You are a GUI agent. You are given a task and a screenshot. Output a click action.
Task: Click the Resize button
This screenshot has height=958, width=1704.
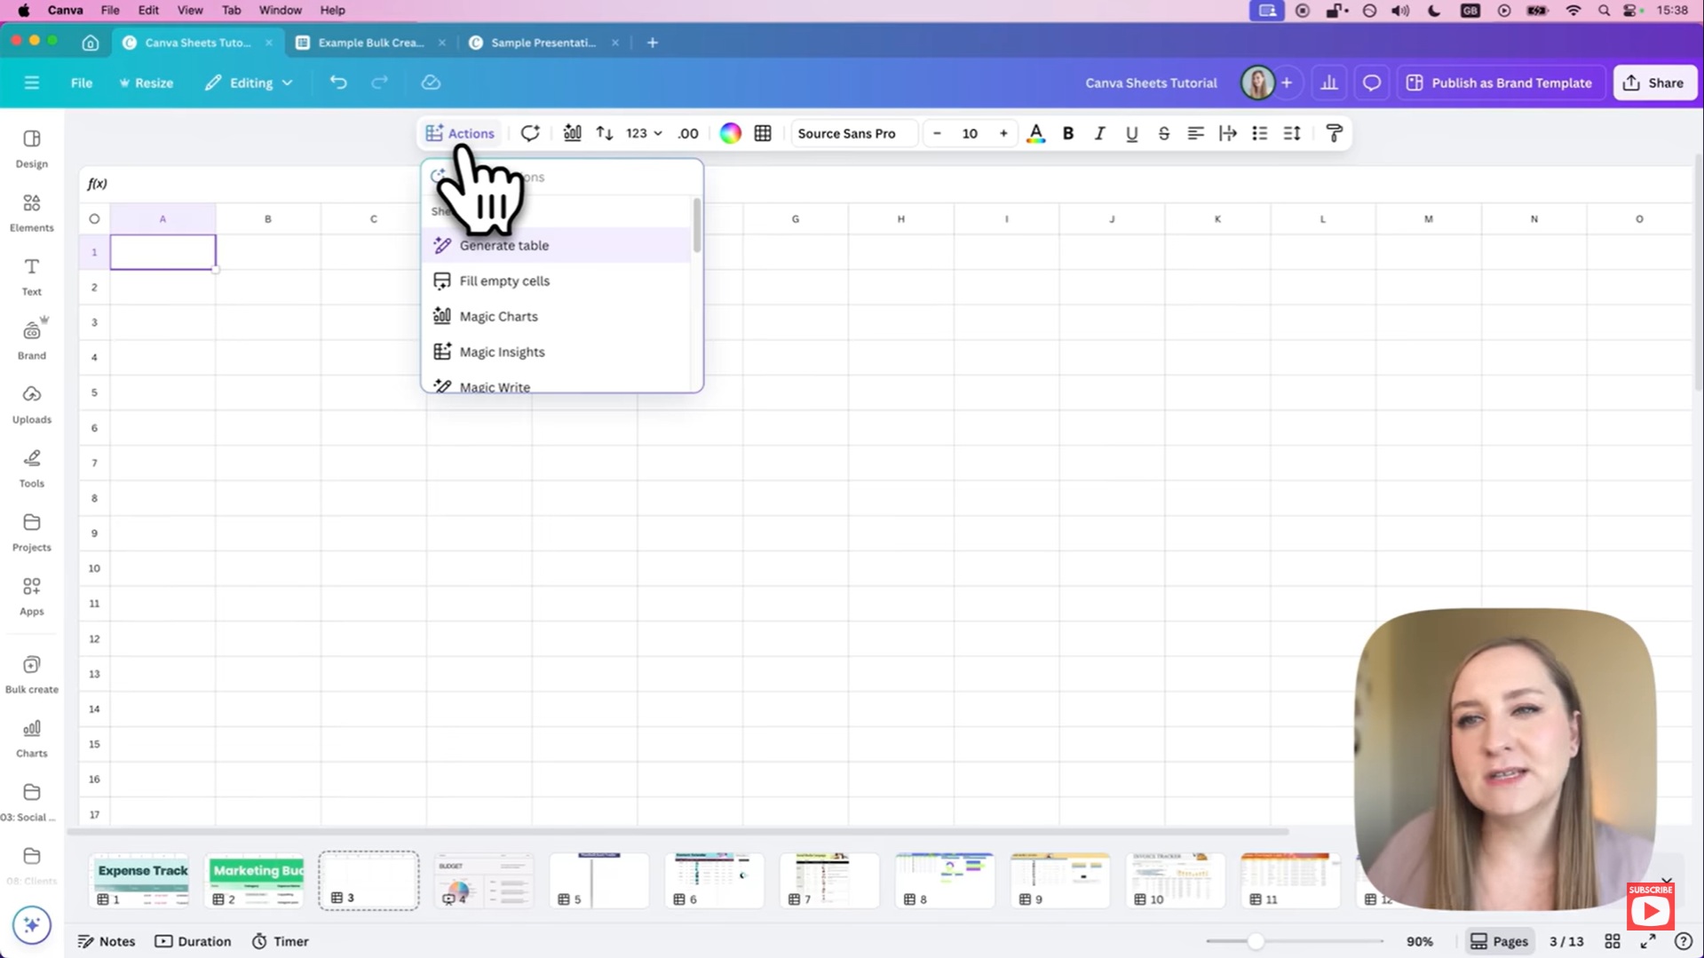[147, 83]
